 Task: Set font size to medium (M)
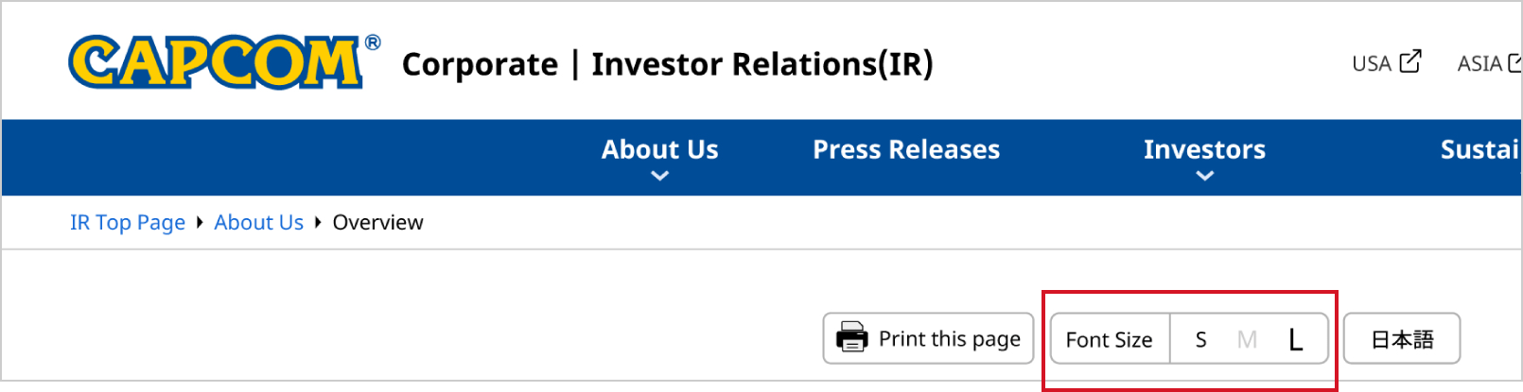coord(1247,339)
